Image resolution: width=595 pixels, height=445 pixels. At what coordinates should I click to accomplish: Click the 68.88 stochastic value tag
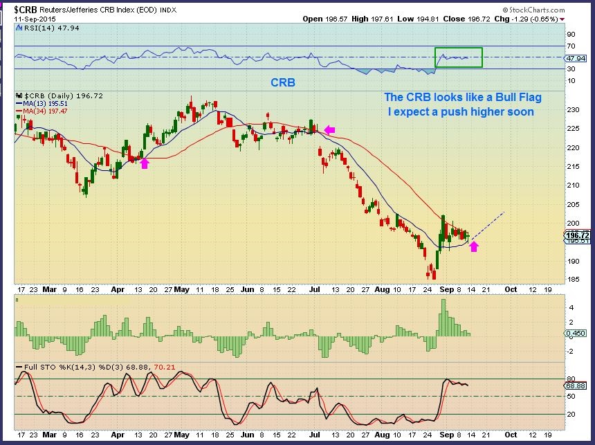coord(576,385)
